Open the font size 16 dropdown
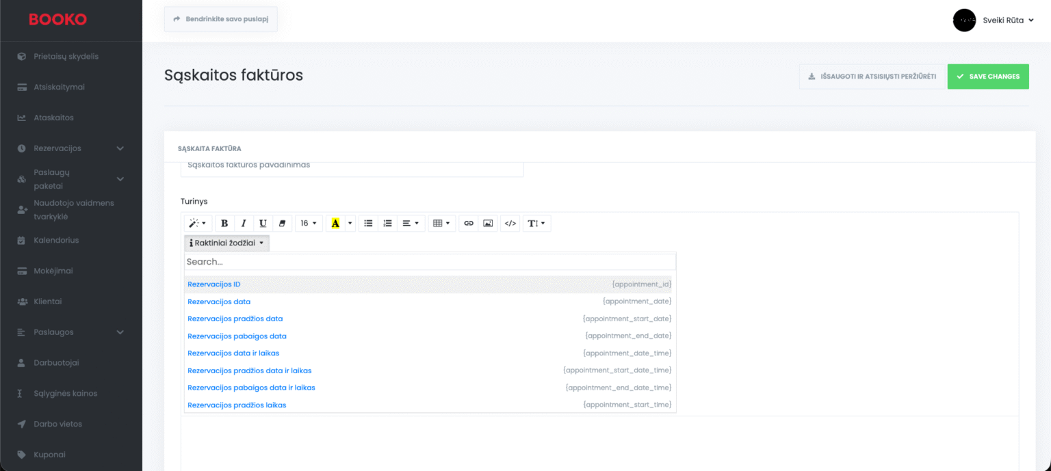 pos(308,224)
